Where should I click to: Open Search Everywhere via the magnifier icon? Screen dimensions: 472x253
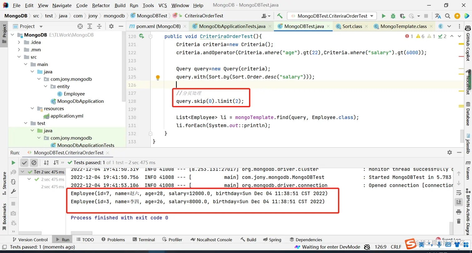pyautogui.click(x=447, y=16)
